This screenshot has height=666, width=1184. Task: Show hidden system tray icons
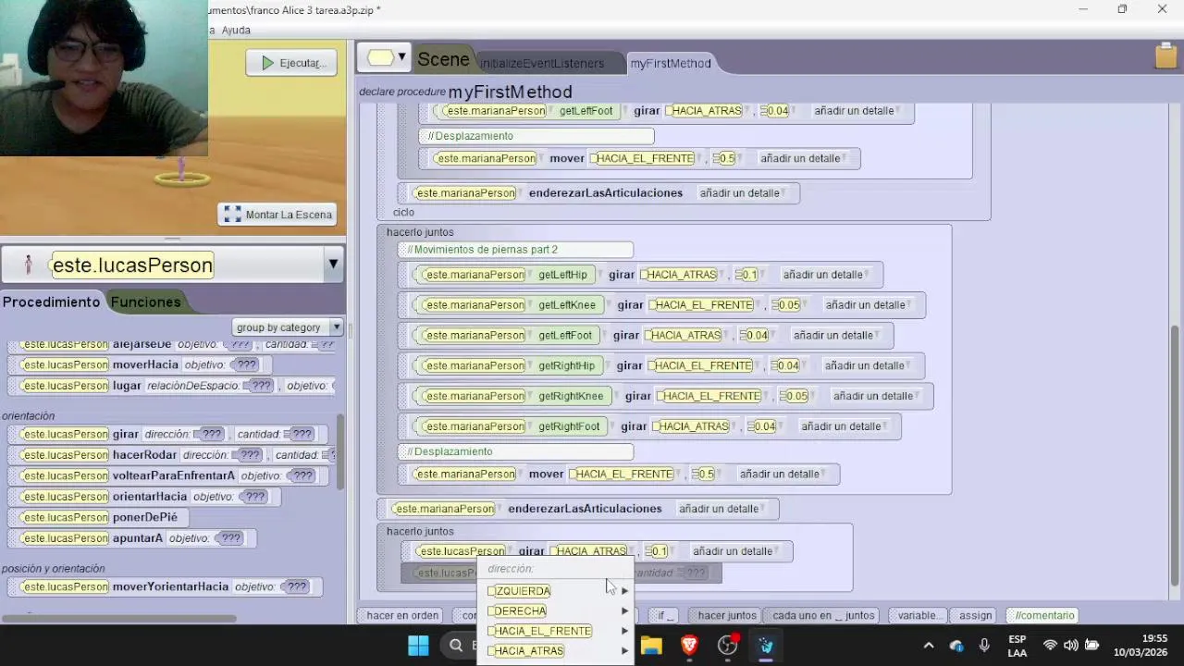coord(929,646)
